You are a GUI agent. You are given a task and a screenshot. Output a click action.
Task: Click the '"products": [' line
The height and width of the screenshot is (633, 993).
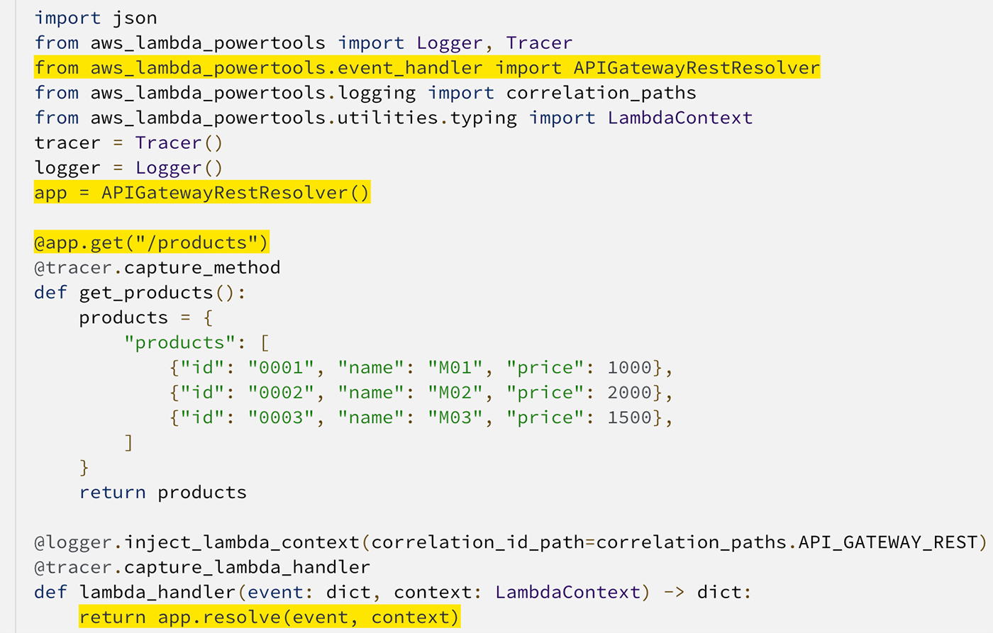pyautogui.click(x=196, y=342)
